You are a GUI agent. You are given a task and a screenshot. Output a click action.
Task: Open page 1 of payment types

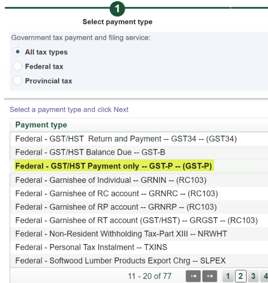[228, 276]
